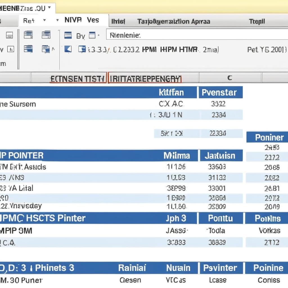This screenshot has height=288, width=288.
Task: Click the blue table icon below the cursor-marked table icon
Action: click(x=28, y=49)
